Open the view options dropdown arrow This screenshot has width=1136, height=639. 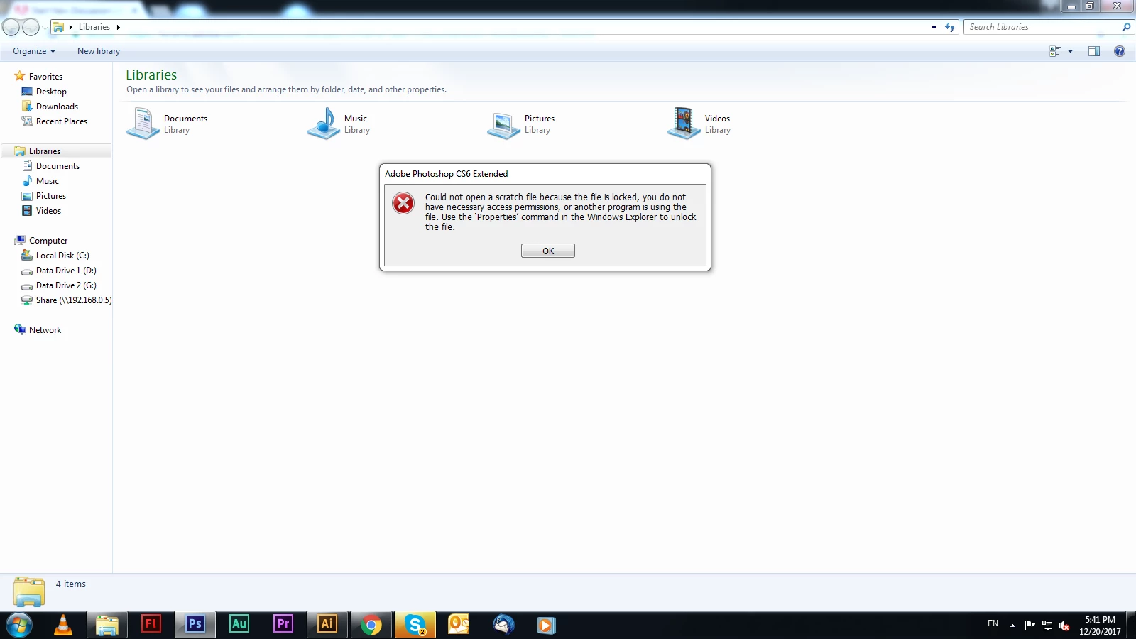tap(1070, 51)
